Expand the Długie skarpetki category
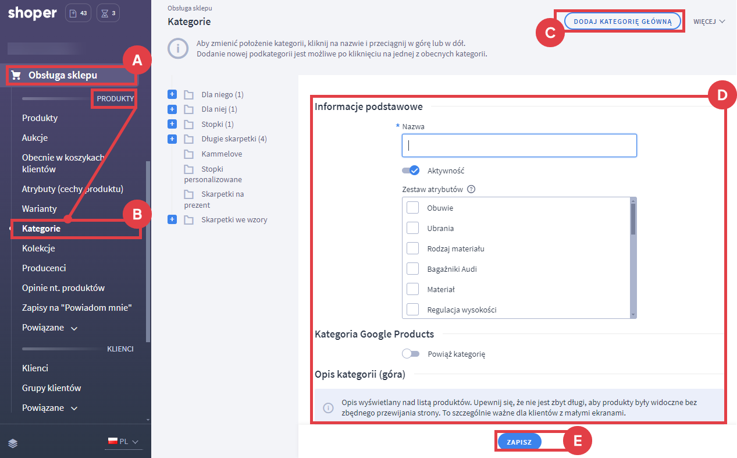737x458 pixels. pos(172,139)
